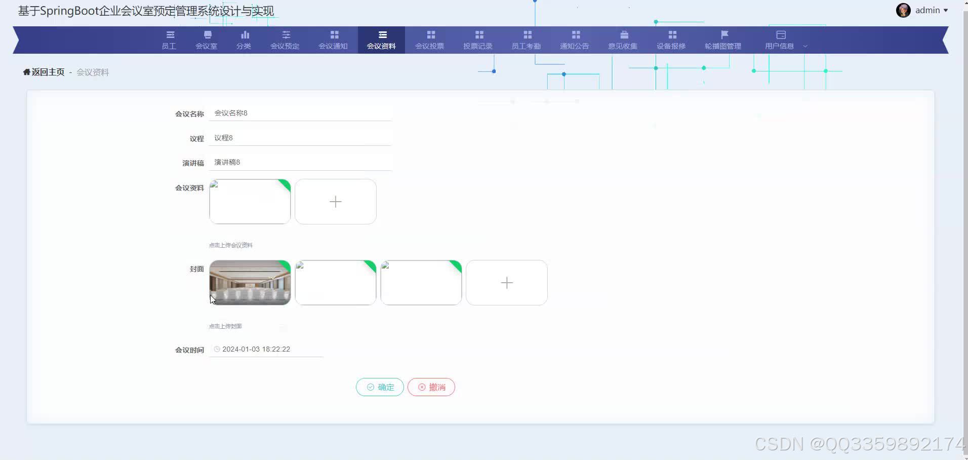This screenshot has width=968, height=460.
Task: Select the 轮播图管理 flag icon
Action: tap(723, 34)
